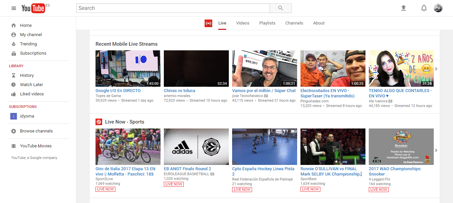
Task: Click the Liked videos thumbs-up icon
Action: point(14,94)
